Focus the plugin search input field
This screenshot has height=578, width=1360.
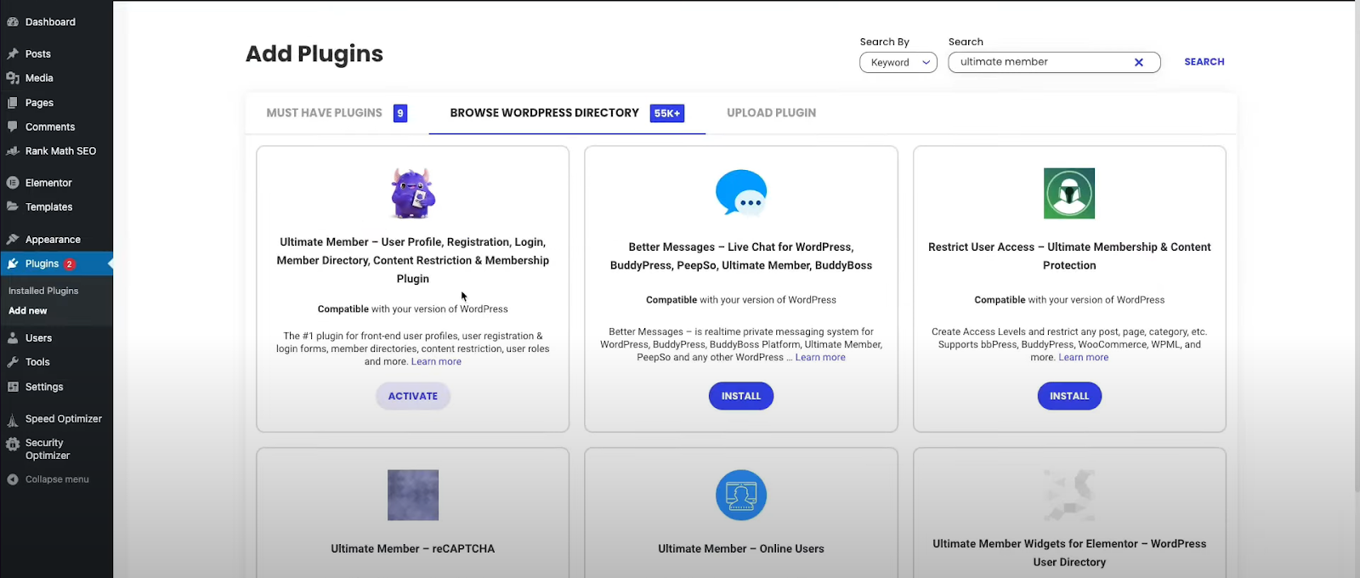click(x=1041, y=62)
